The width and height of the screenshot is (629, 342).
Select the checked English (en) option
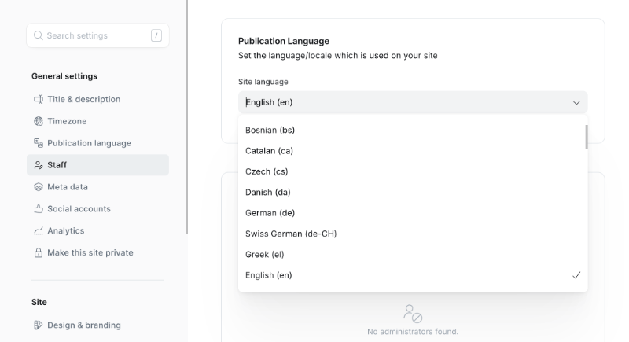click(x=413, y=275)
